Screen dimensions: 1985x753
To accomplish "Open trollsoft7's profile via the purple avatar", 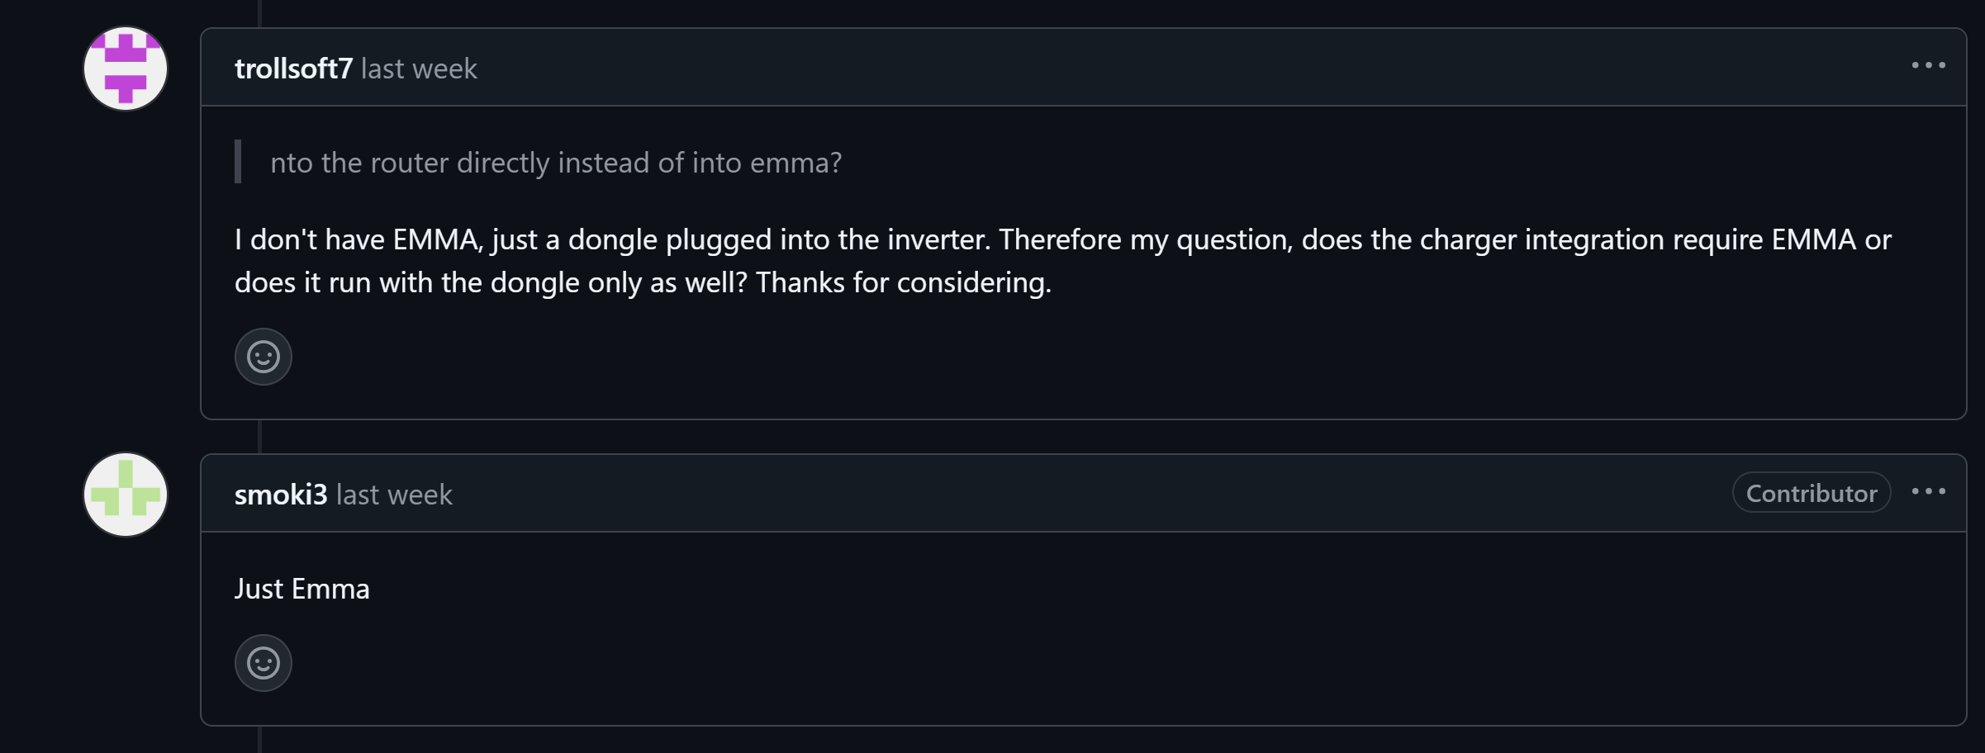I will [x=126, y=69].
